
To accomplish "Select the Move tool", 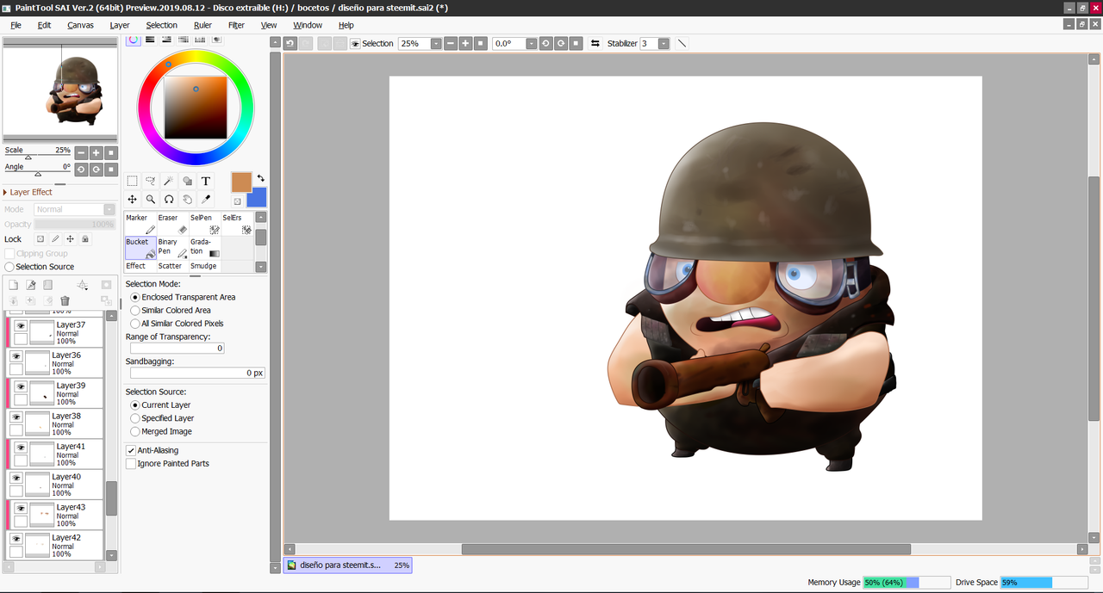I will pyautogui.click(x=132, y=199).
